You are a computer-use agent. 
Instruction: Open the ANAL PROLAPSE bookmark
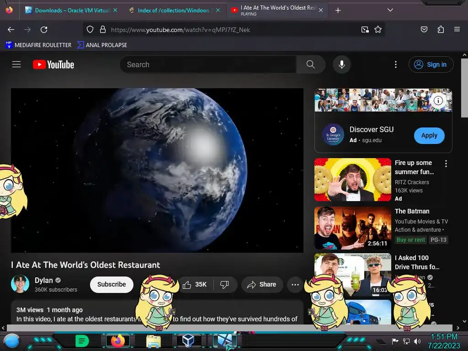pos(102,45)
